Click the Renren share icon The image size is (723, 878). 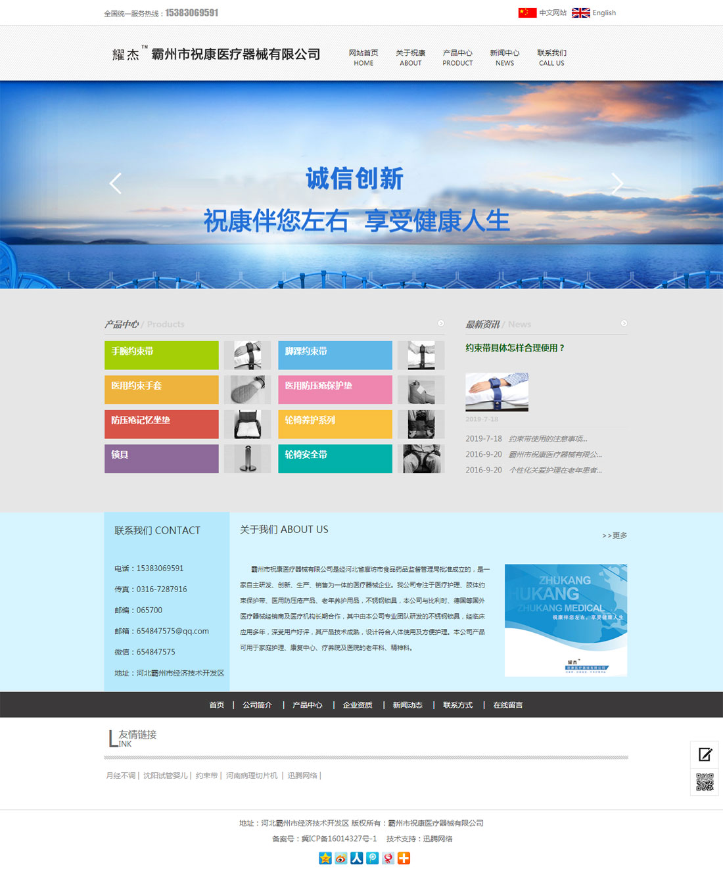point(357,858)
